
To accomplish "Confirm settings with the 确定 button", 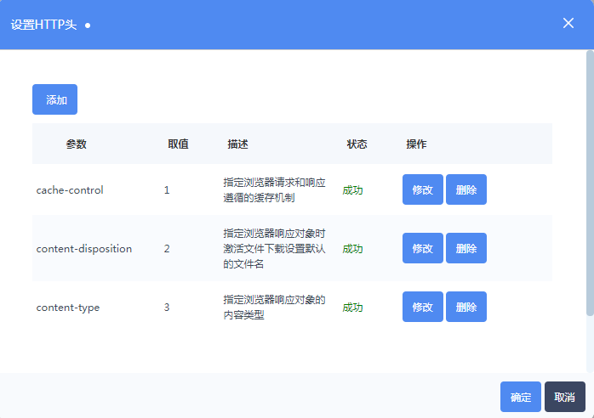I will (521, 397).
